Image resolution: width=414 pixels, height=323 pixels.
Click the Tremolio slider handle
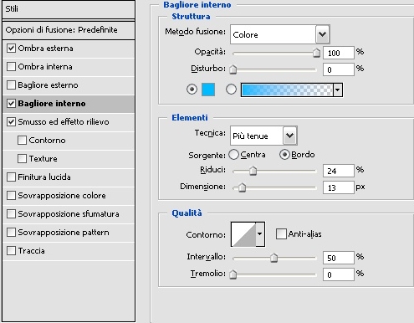233,274
